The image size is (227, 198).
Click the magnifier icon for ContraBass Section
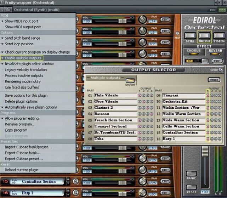coord(75,181)
